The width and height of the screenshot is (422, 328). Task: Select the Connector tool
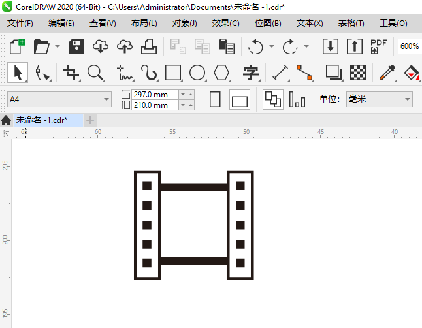pos(304,73)
